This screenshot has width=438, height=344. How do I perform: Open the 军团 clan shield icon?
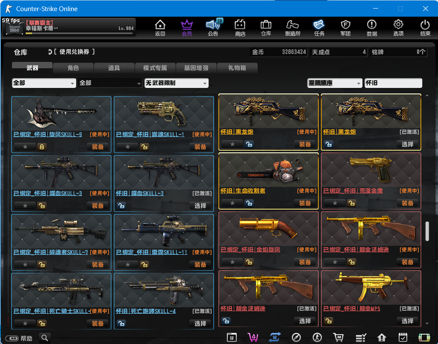click(x=346, y=28)
